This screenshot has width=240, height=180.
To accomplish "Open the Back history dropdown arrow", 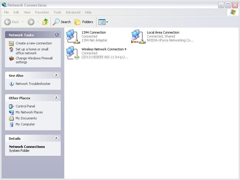I will 23,22.
